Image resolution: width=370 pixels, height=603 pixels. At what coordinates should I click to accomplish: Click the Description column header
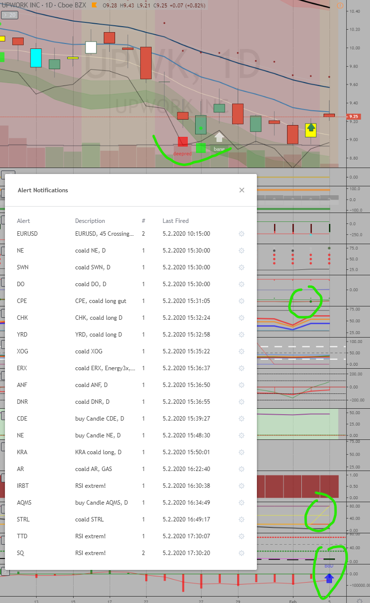(x=90, y=221)
